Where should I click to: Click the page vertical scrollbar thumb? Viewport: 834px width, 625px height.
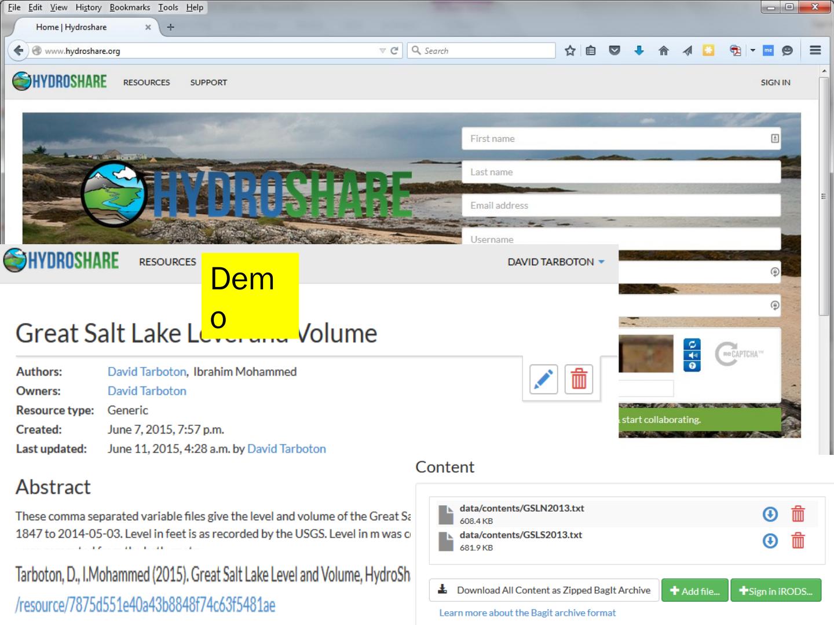pos(824,197)
